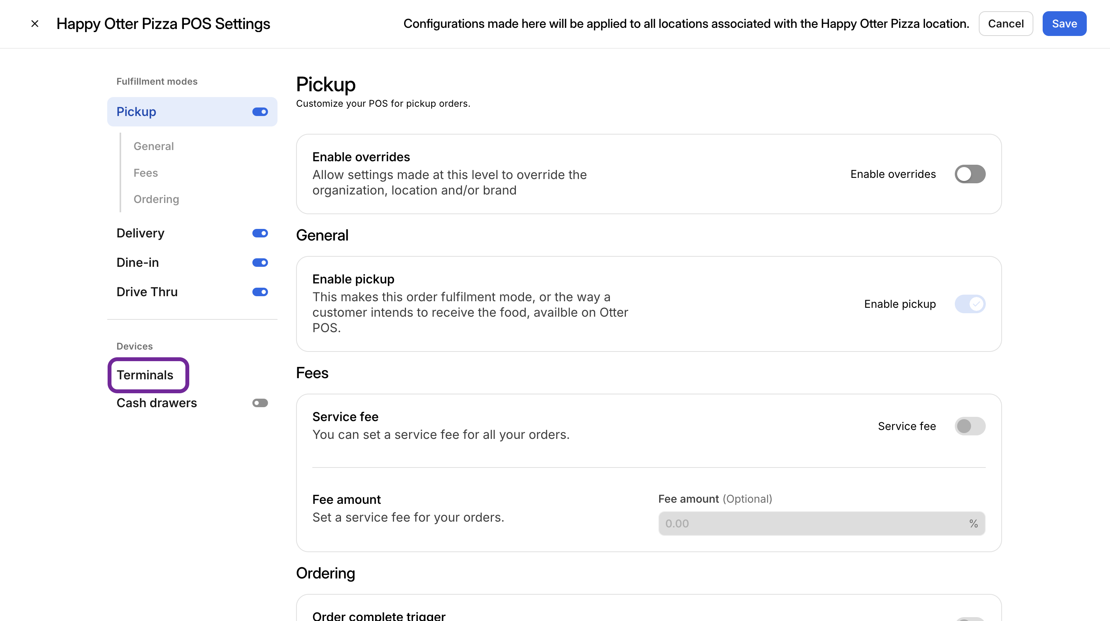Jump to Ordering subsection
This screenshot has width=1110, height=621.
156,200
